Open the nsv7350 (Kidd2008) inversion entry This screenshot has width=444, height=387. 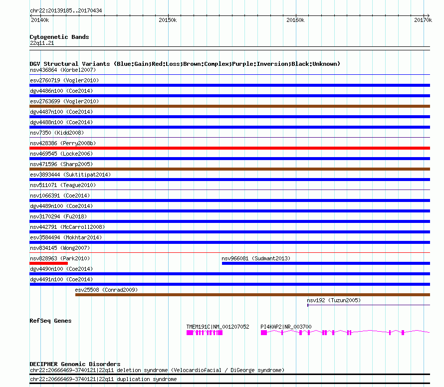point(57,133)
